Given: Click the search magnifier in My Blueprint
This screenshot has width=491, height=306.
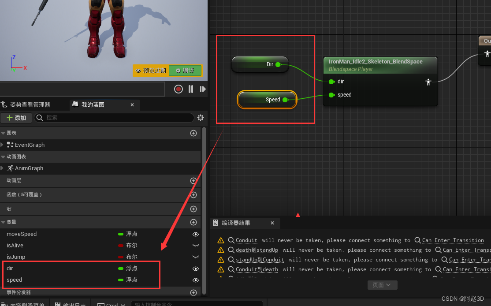Looking at the screenshot, I should (x=40, y=118).
